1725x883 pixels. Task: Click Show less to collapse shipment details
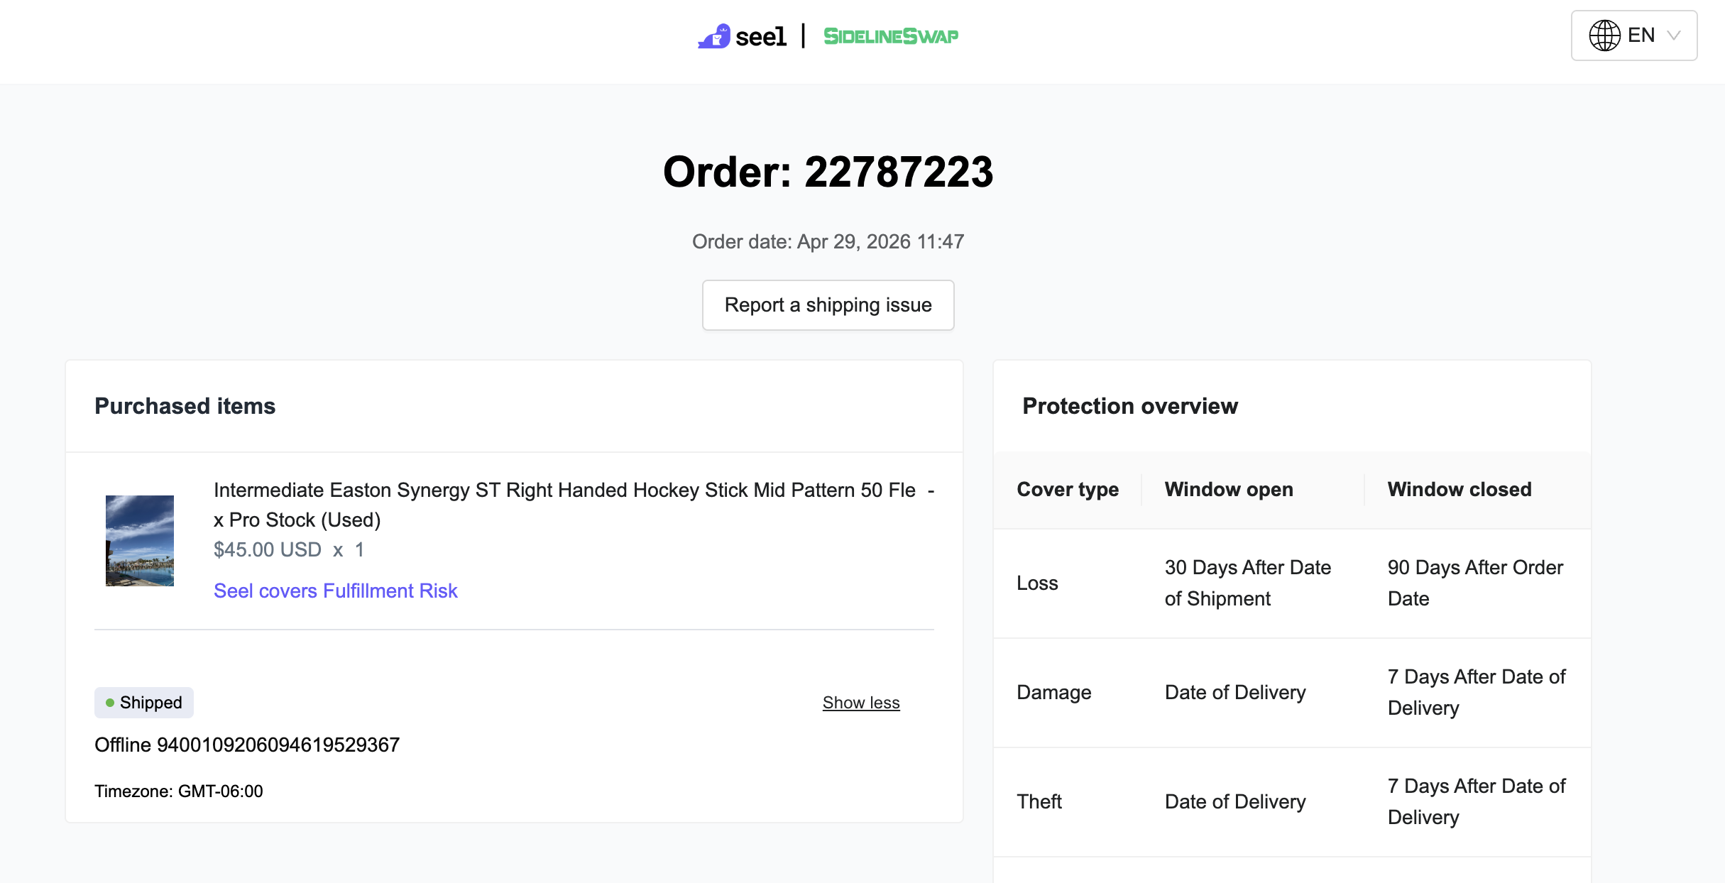pos(861,703)
